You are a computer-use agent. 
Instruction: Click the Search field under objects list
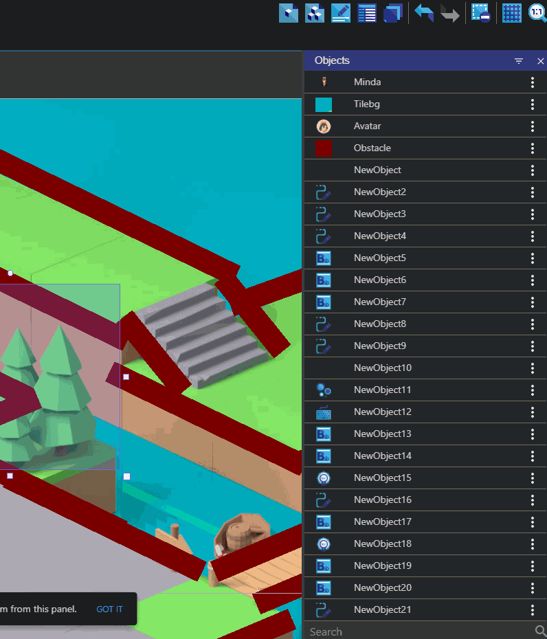[420, 631]
